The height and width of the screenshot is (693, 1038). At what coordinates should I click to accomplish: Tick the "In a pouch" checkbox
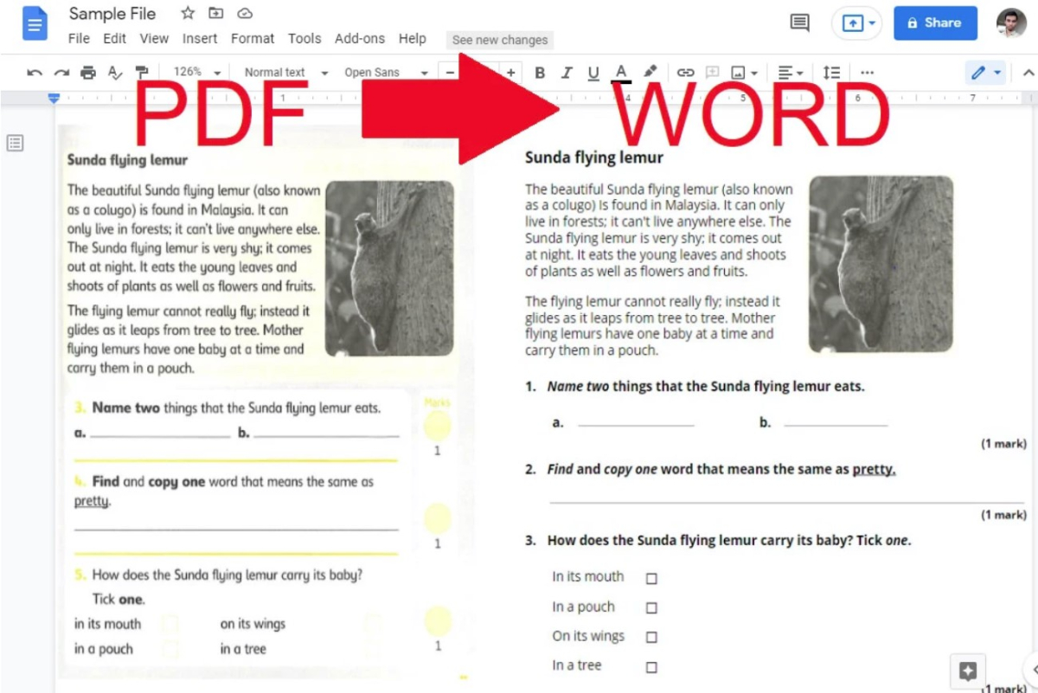tap(651, 608)
